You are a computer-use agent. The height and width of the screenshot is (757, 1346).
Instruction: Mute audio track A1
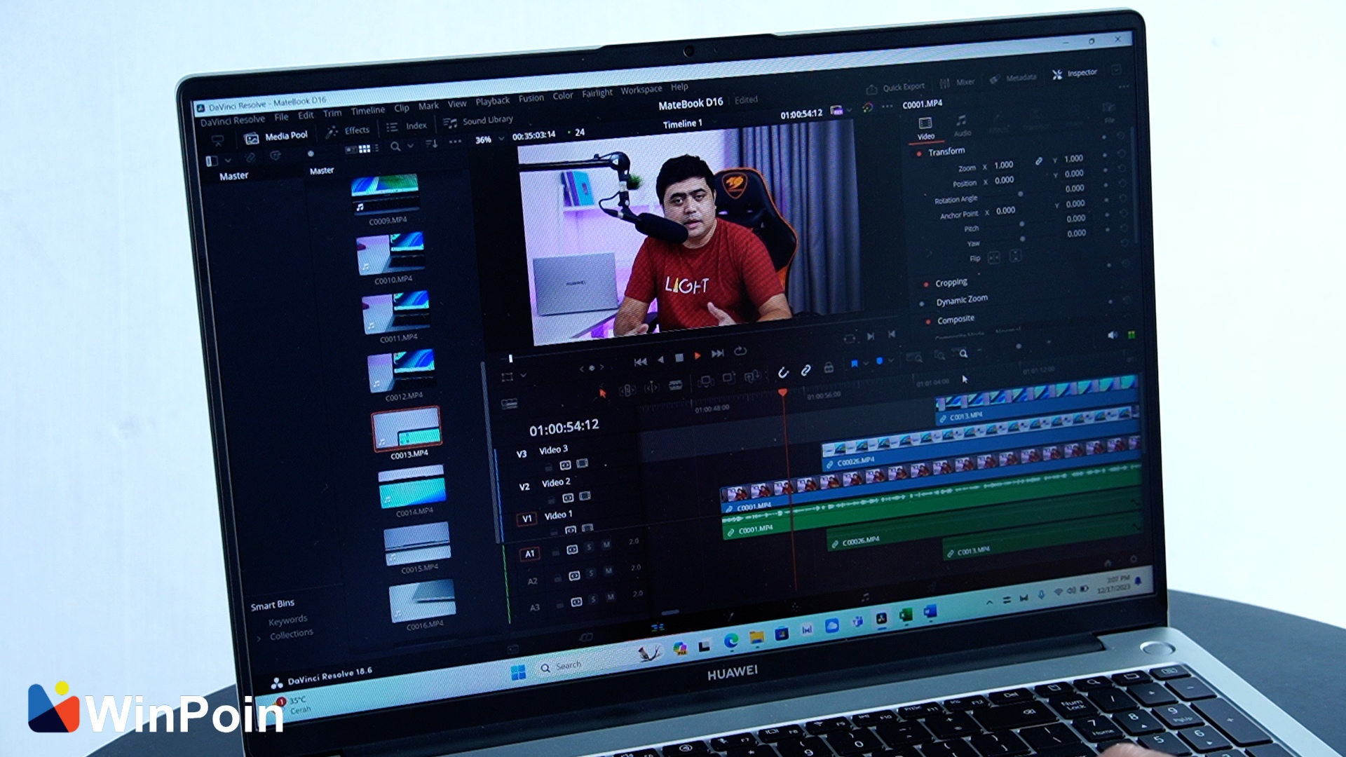(x=606, y=545)
